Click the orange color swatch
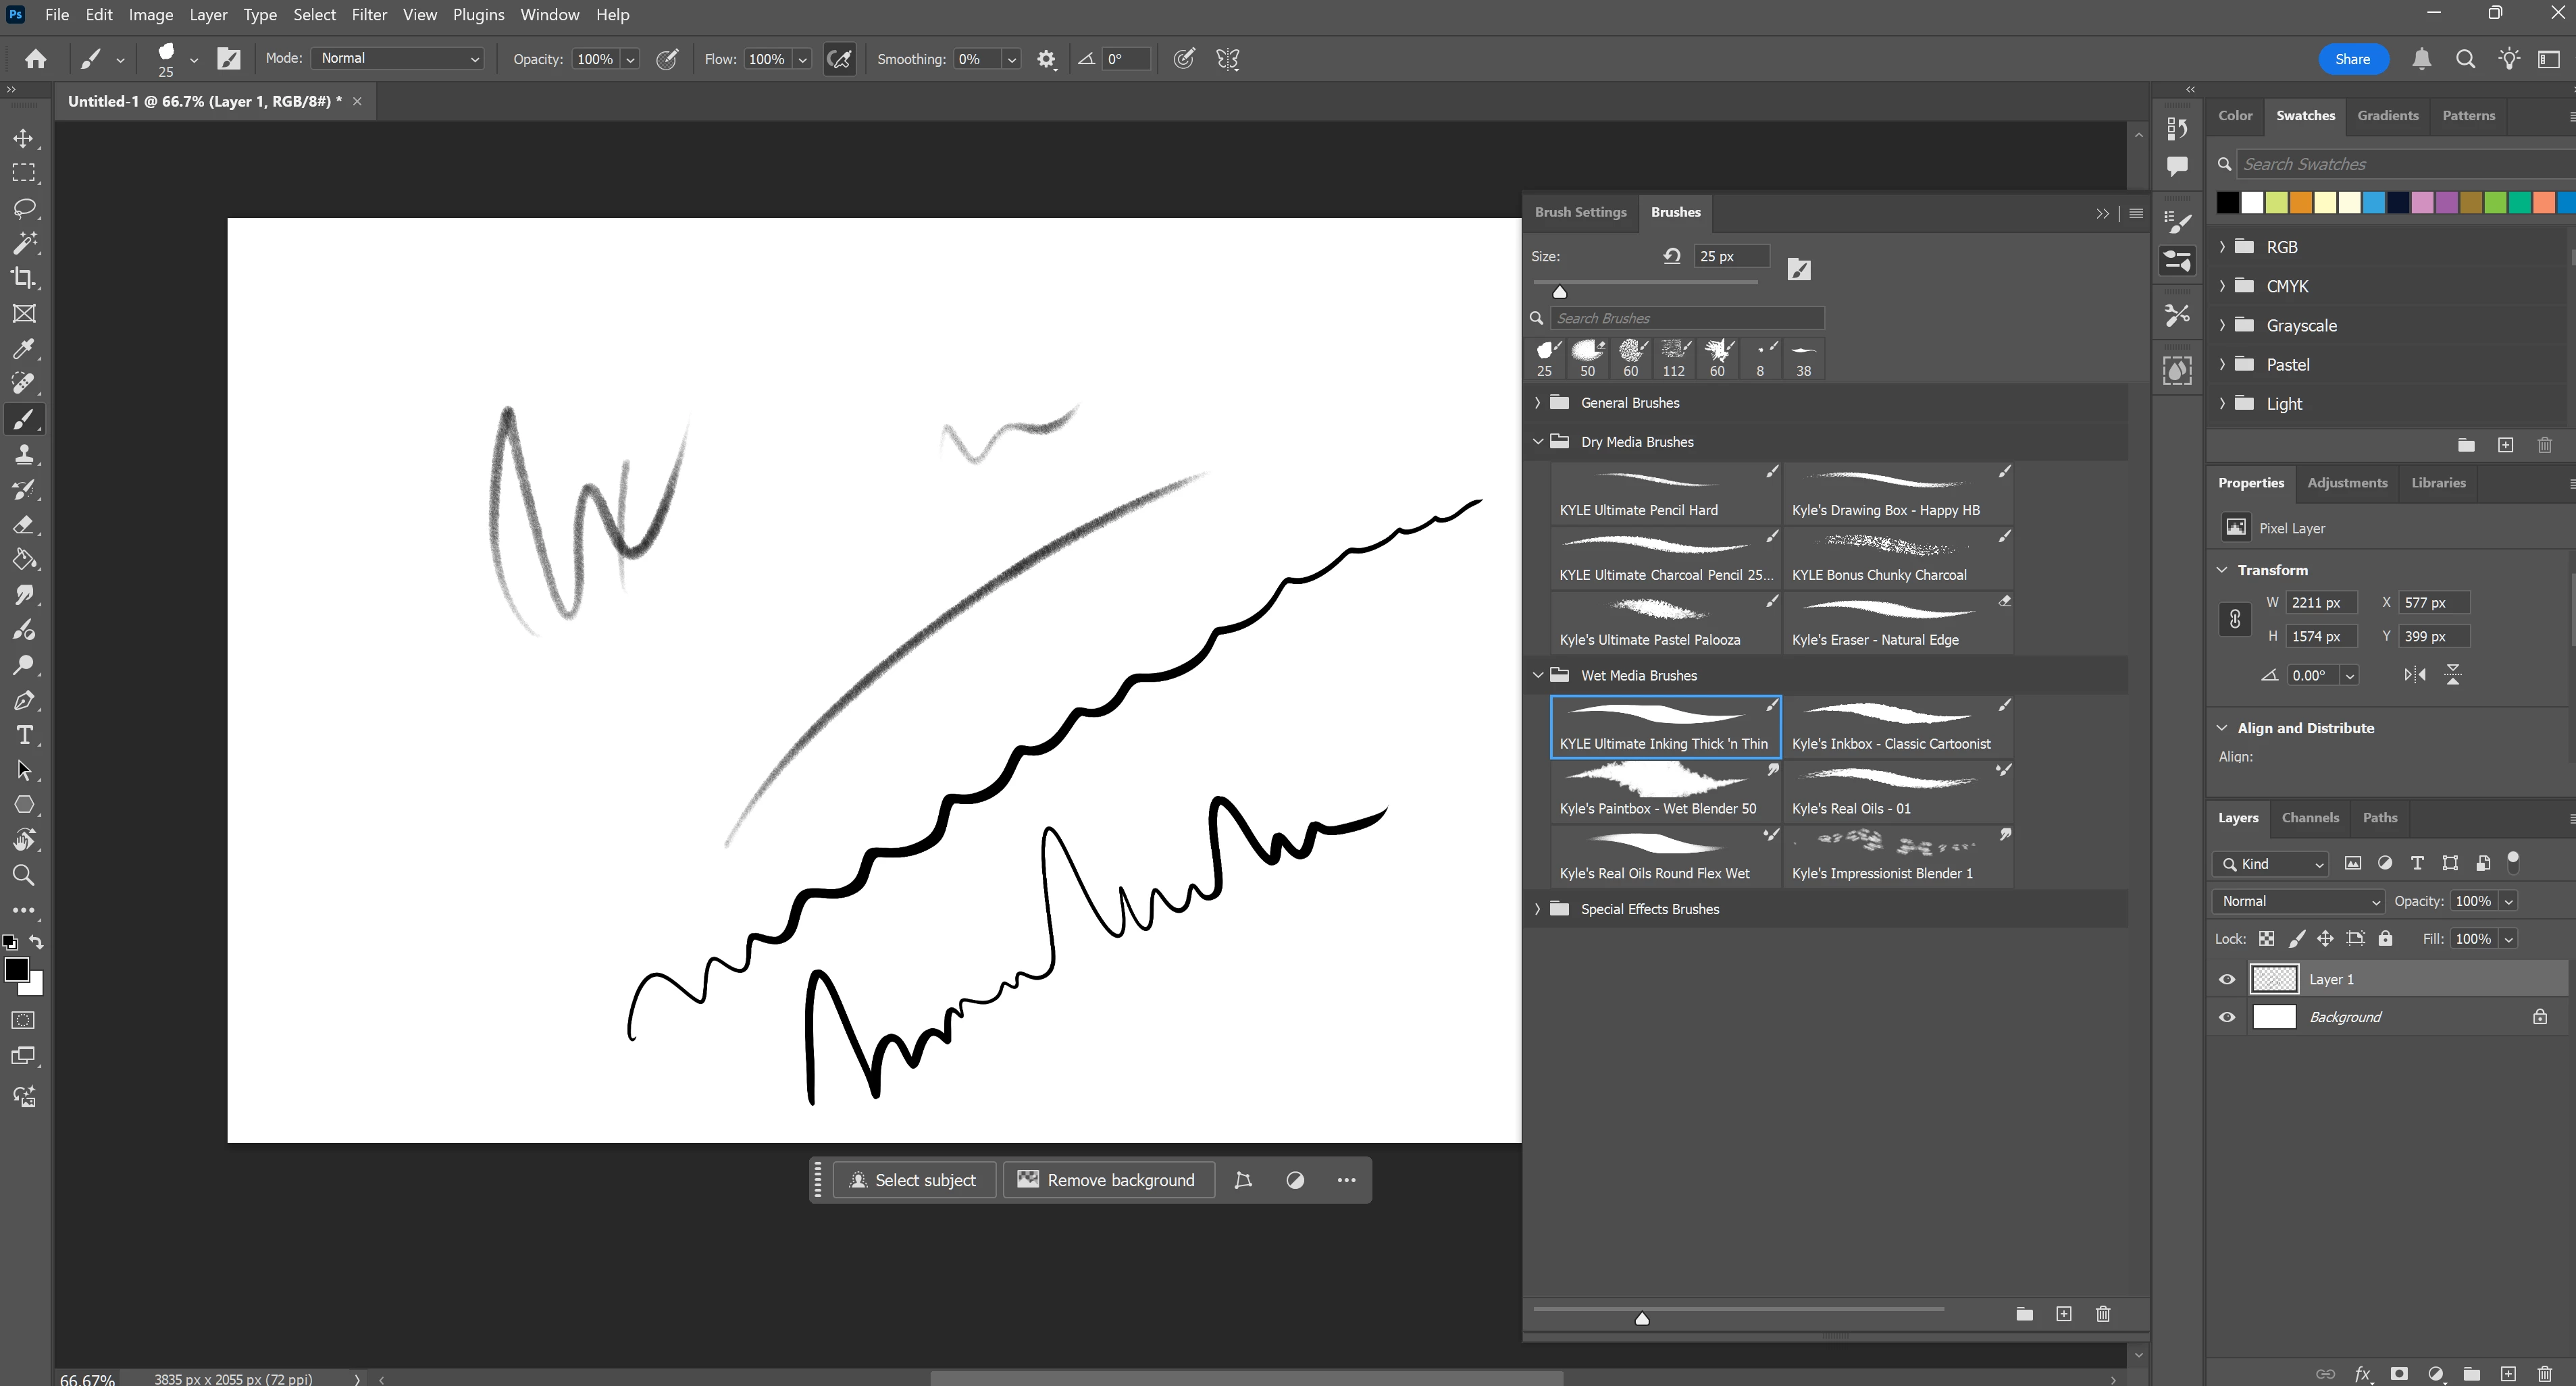 [2300, 203]
